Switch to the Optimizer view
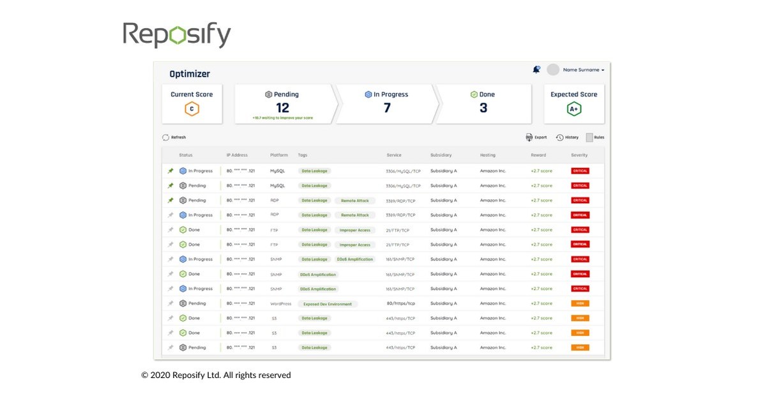Viewport: 765px width, 401px height. (190, 73)
